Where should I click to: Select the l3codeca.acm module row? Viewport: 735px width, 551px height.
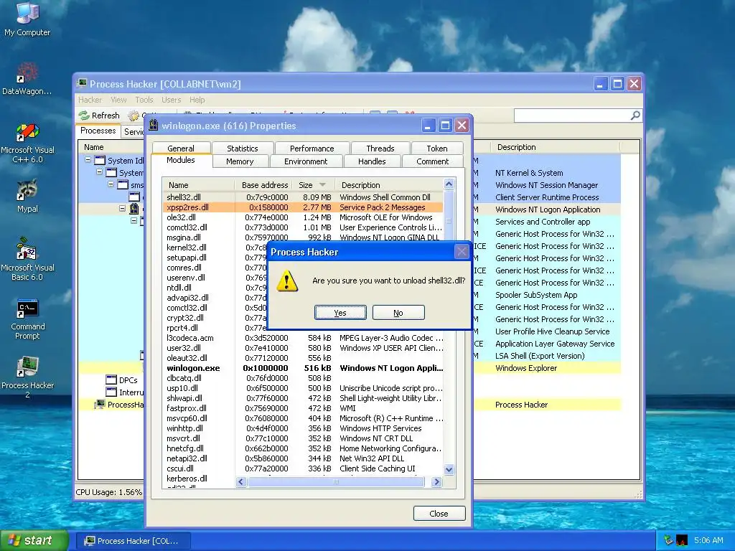303,338
